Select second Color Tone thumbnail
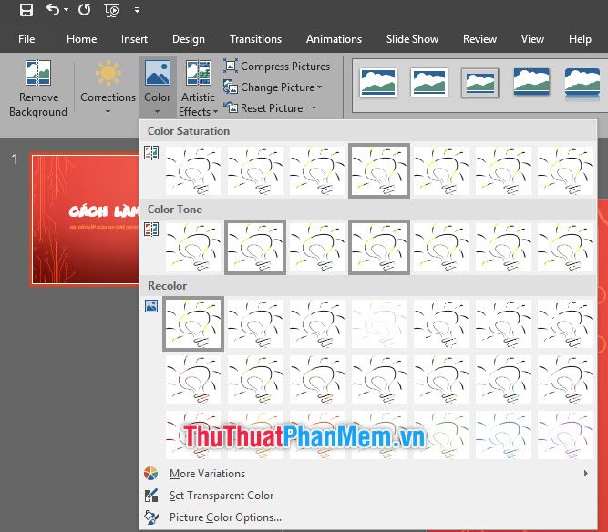608x532 pixels. (x=255, y=247)
